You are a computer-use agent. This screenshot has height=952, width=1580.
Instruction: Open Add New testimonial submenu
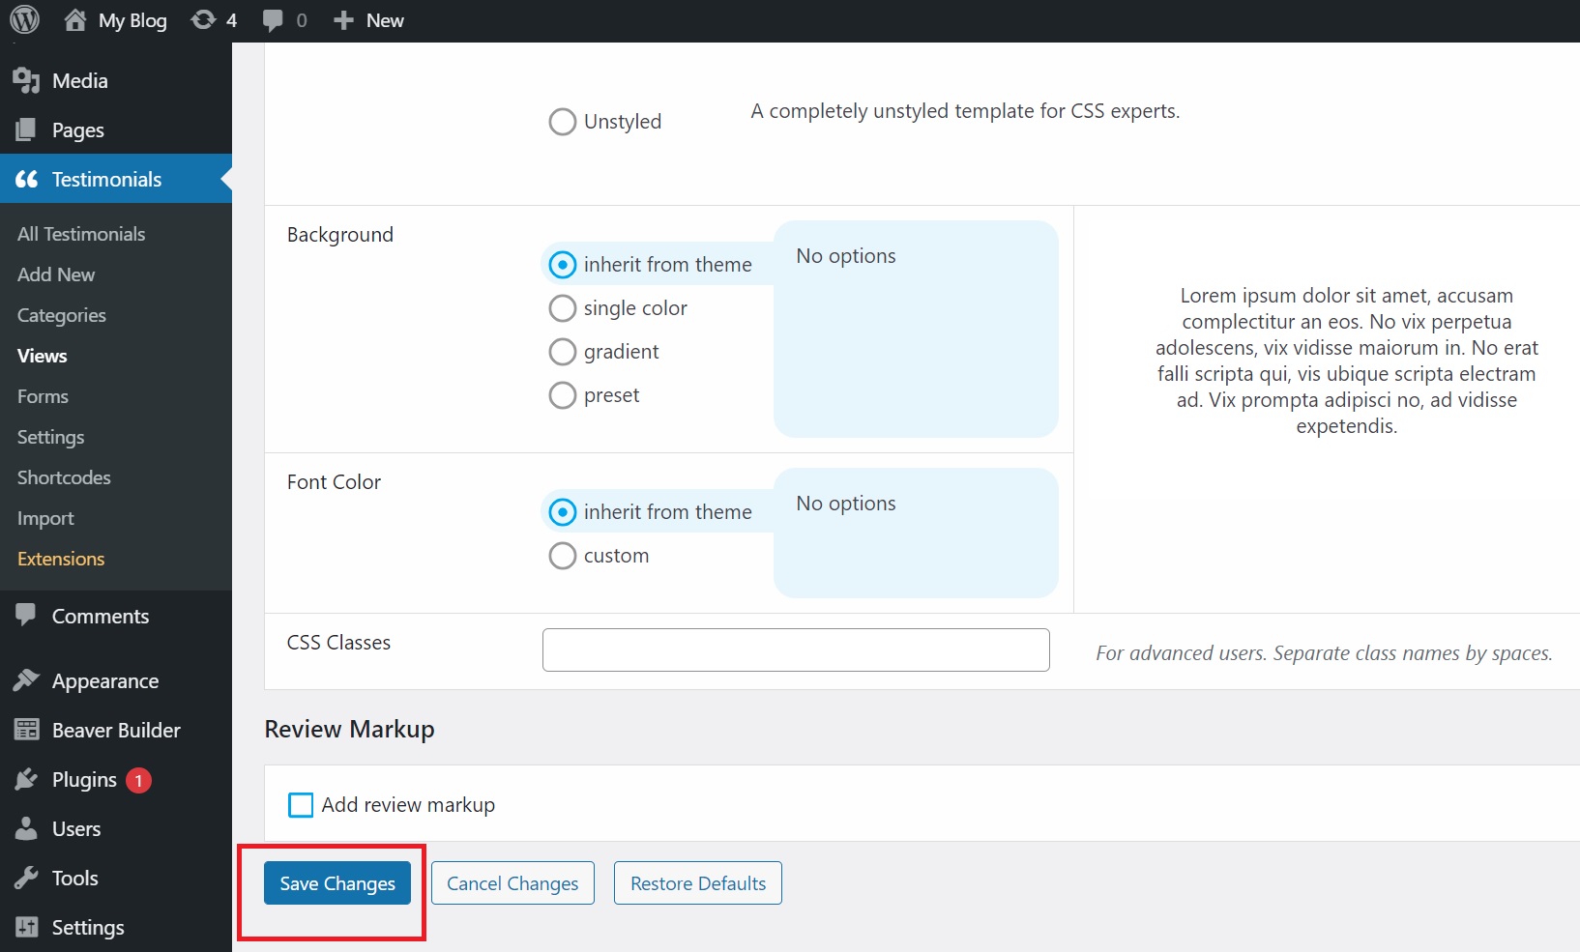pyautogui.click(x=56, y=274)
